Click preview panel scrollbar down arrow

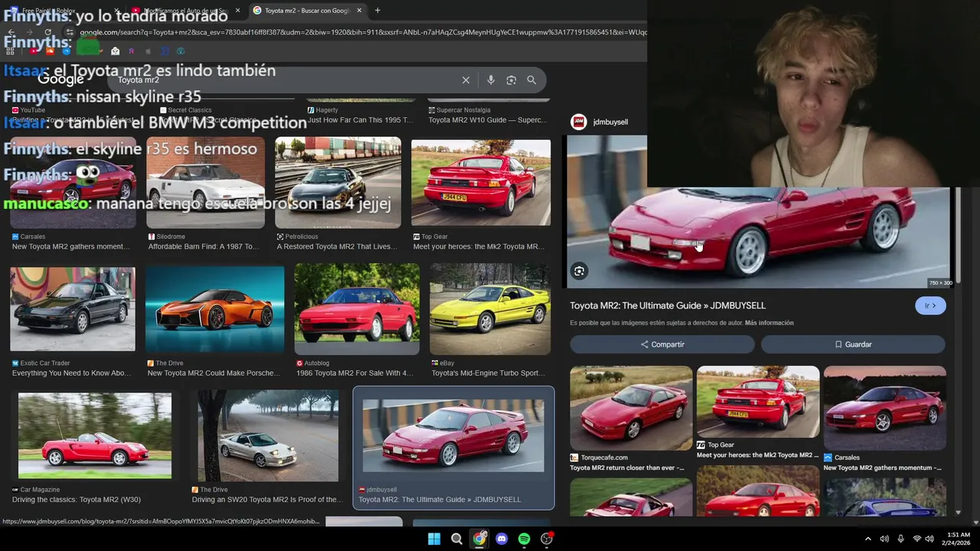click(x=958, y=512)
